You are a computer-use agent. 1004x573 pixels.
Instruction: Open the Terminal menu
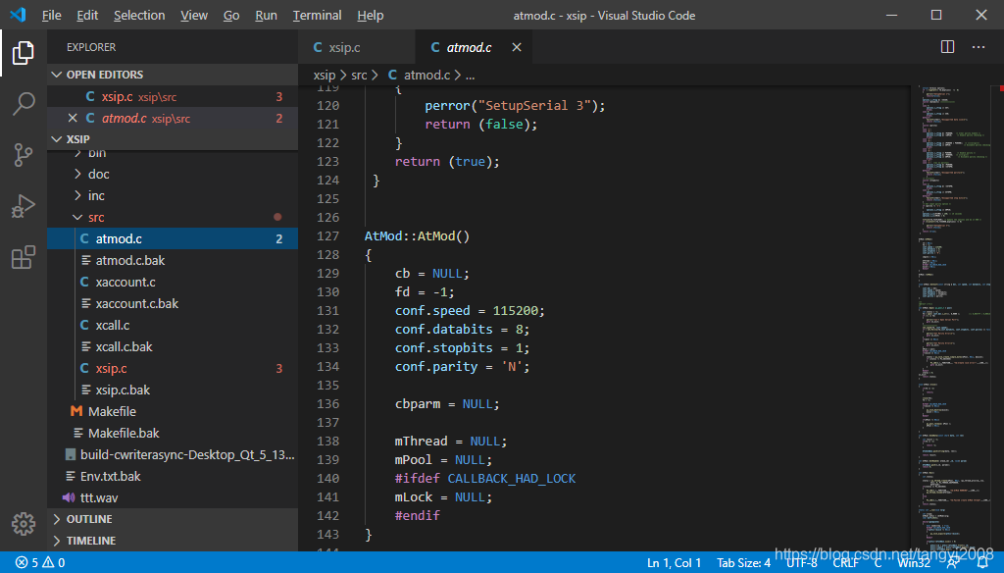click(x=317, y=15)
